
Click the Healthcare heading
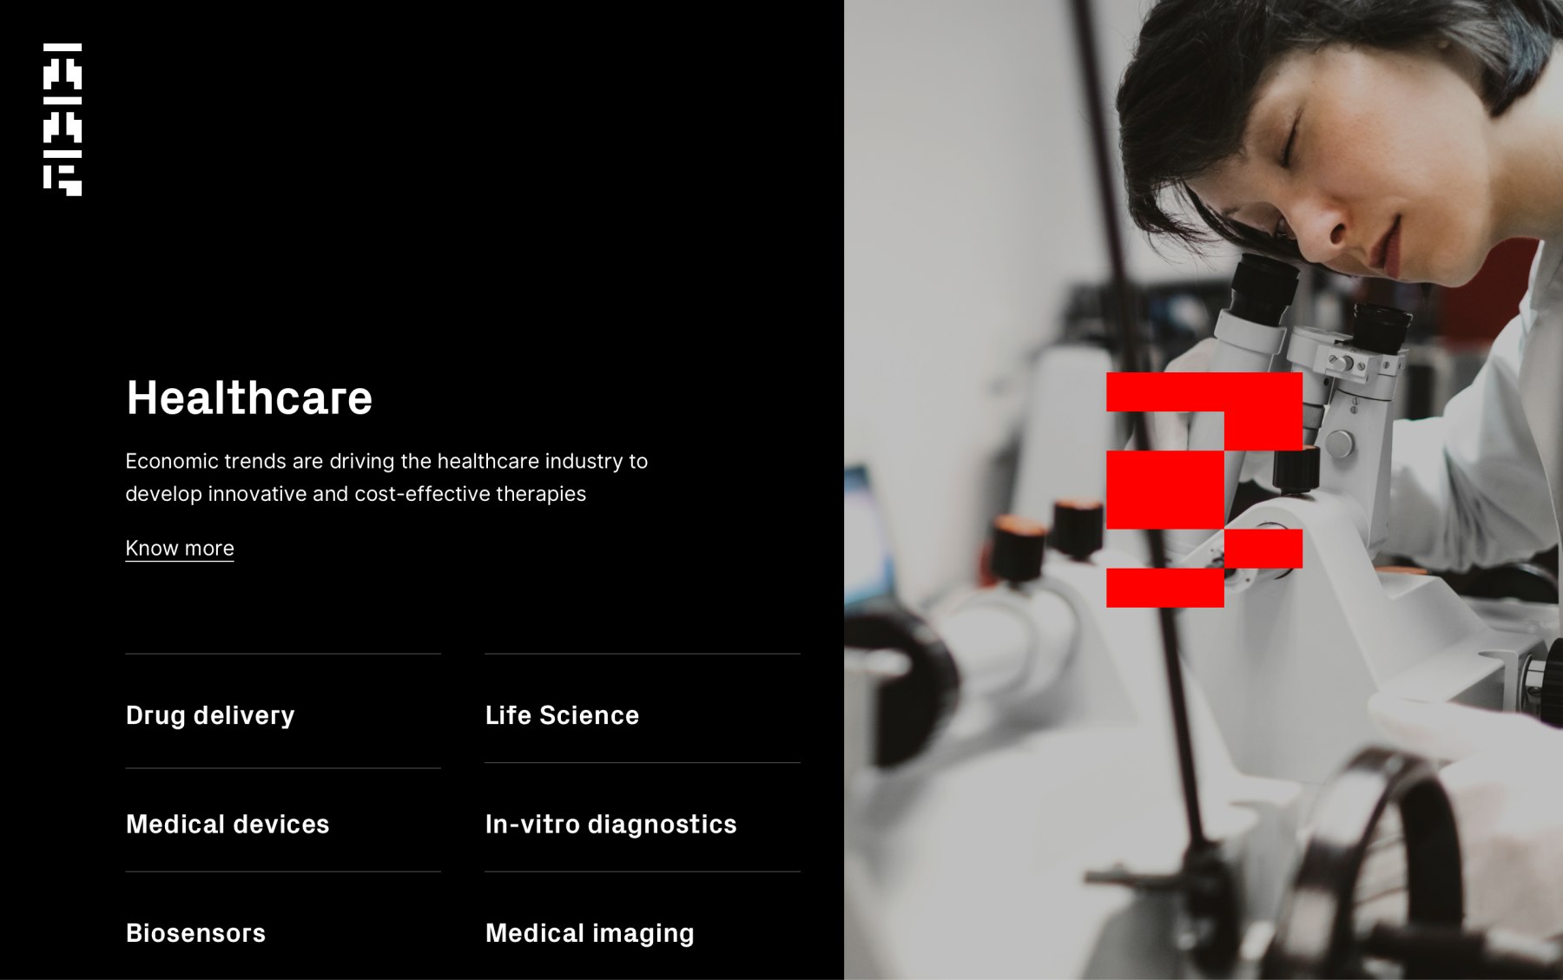(249, 398)
